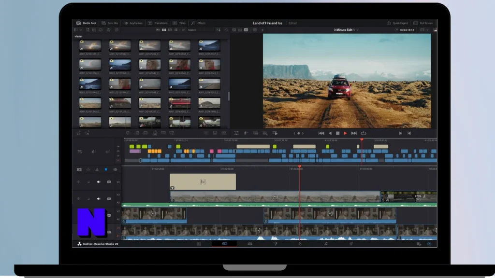This screenshot has width=495, height=278.
Task: Click the razor split clip icon
Action: [97, 169]
